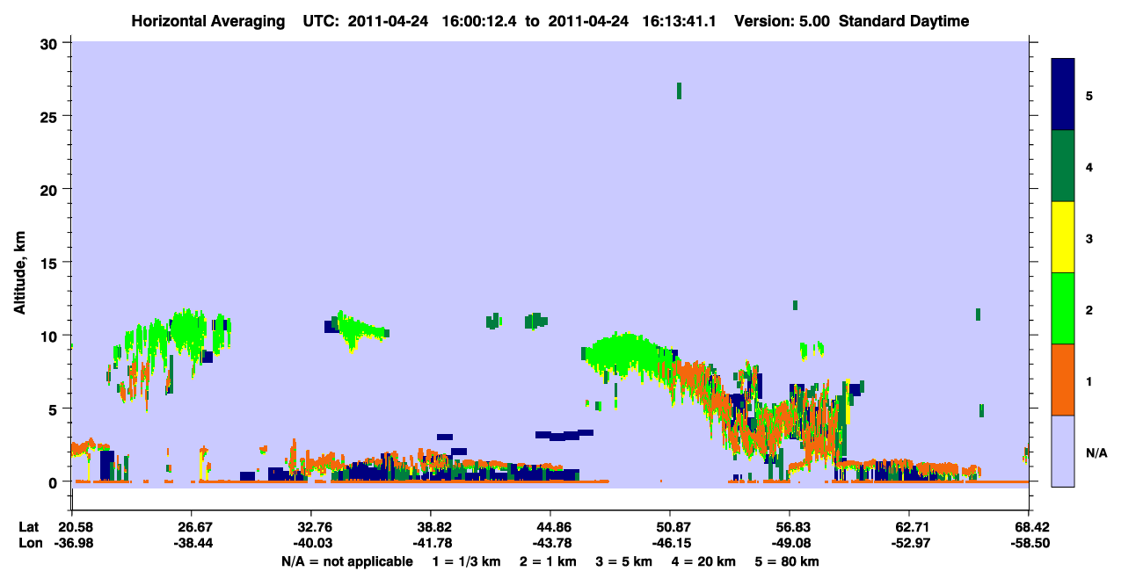The height and width of the screenshot is (586, 1143).
Task: Click the y-axis tick label 20
Action: coord(51,189)
